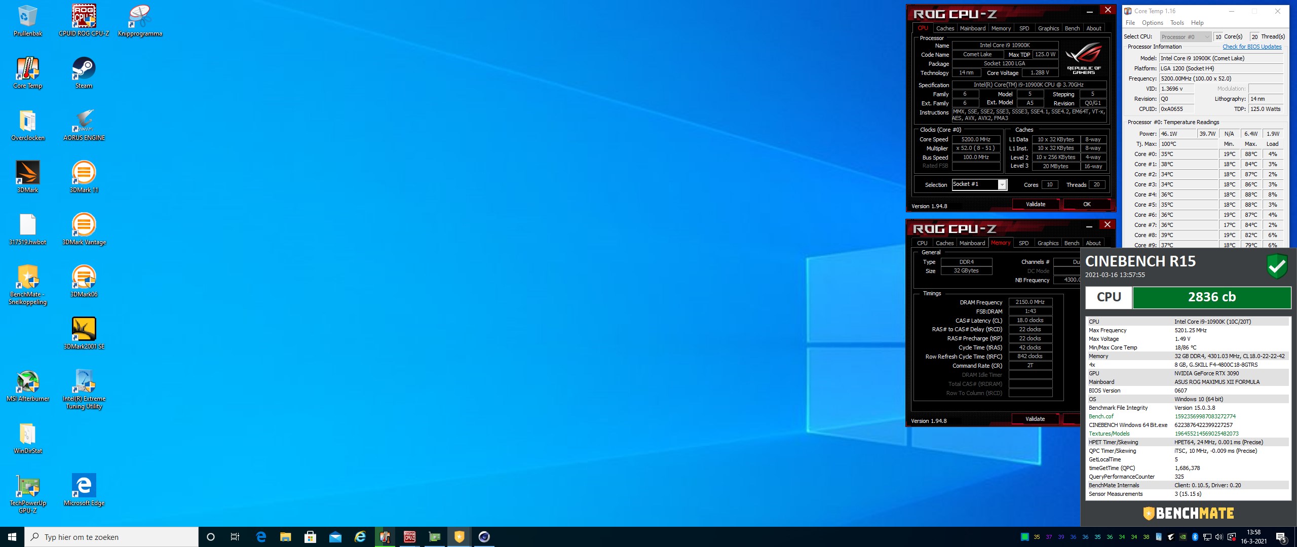Viewport: 1297px width, 547px height.
Task: Open the 3DMark desktop icon
Action: pyautogui.click(x=27, y=177)
